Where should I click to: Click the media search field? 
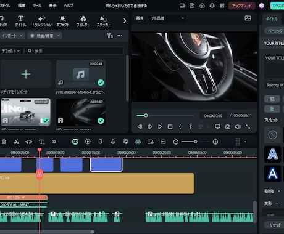76,51
